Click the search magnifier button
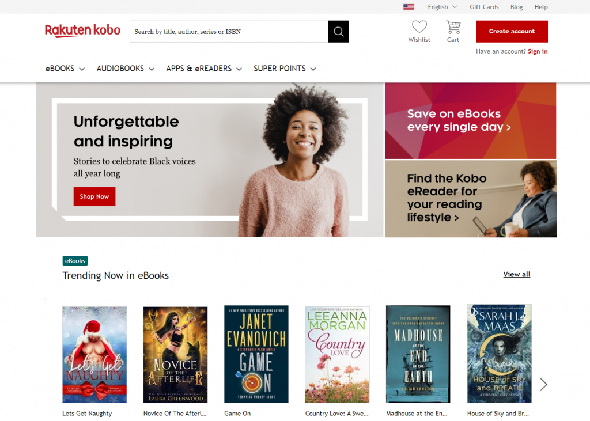 tap(338, 32)
